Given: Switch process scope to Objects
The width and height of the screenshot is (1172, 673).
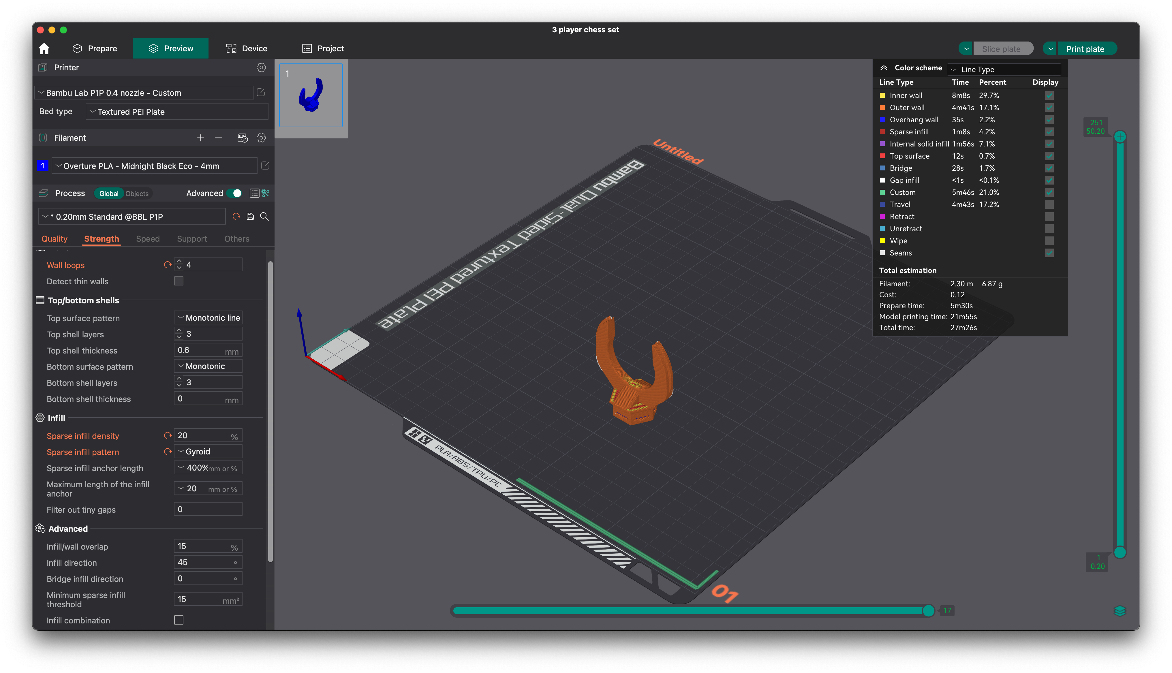Looking at the screenshot, I should (137, 194).
